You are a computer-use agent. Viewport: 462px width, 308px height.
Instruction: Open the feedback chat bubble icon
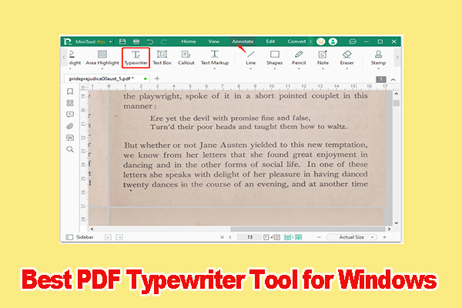[353, 42]
